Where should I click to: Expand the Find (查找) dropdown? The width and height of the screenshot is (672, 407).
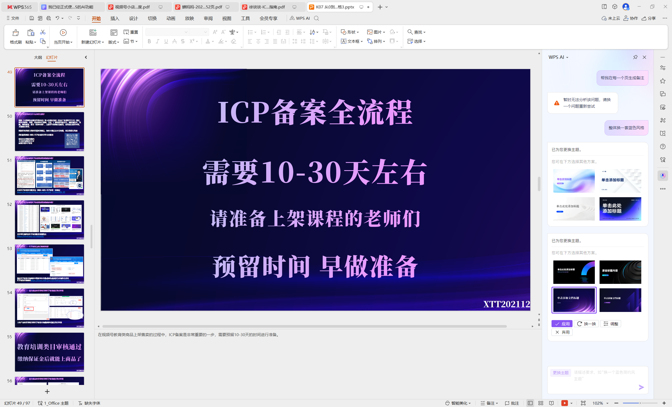424,33
